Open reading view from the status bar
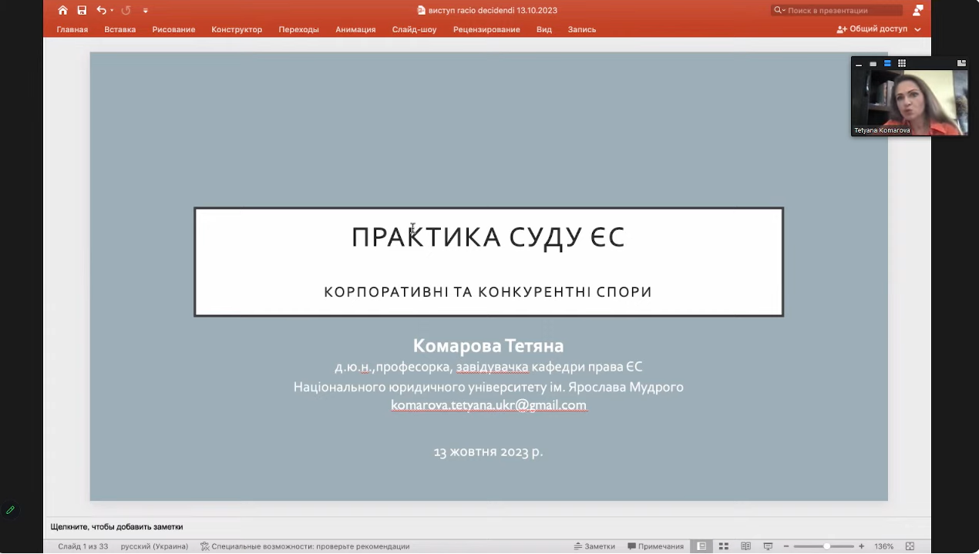 click(745, 546)
